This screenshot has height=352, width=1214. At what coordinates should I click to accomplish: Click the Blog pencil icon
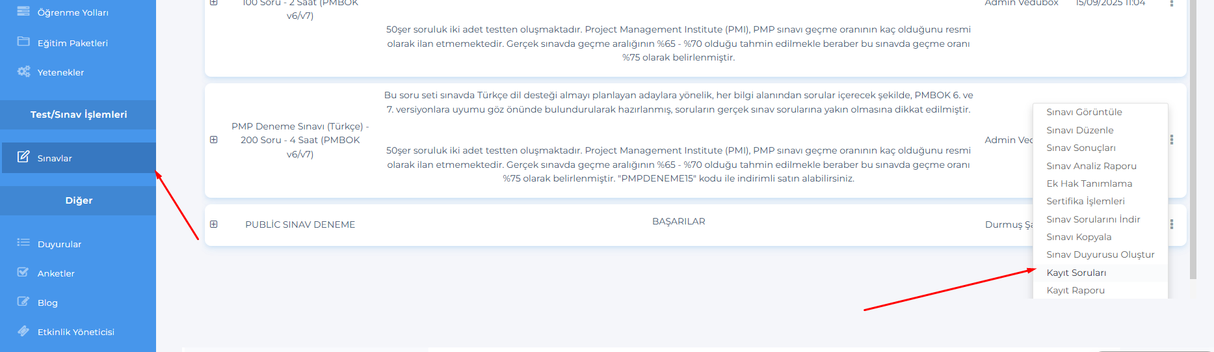click(23, 302)
